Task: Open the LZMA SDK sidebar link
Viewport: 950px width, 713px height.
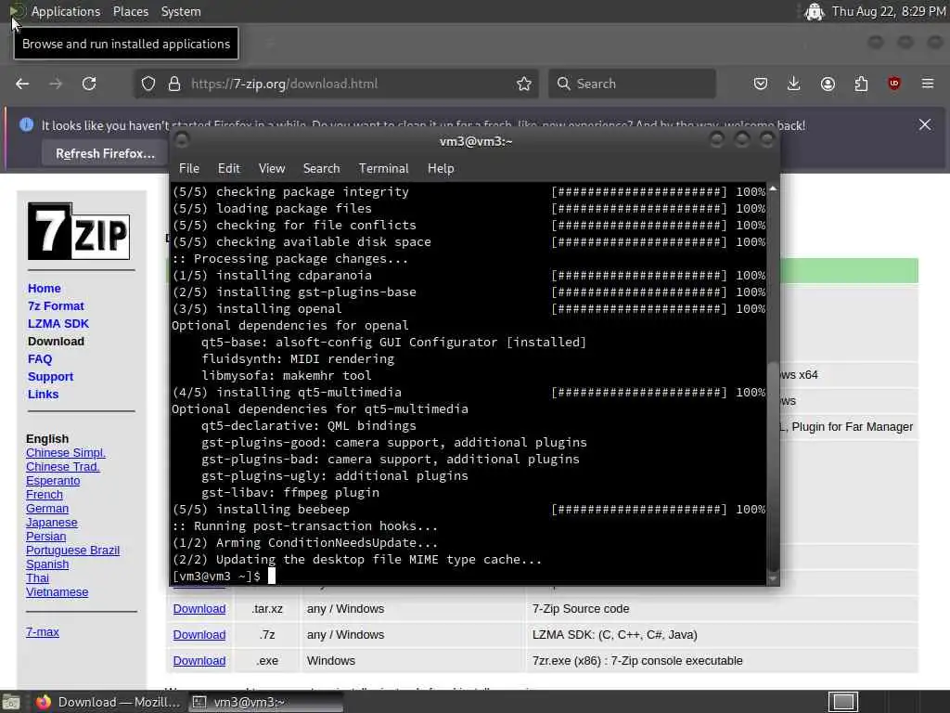Action: coord(58,324)
